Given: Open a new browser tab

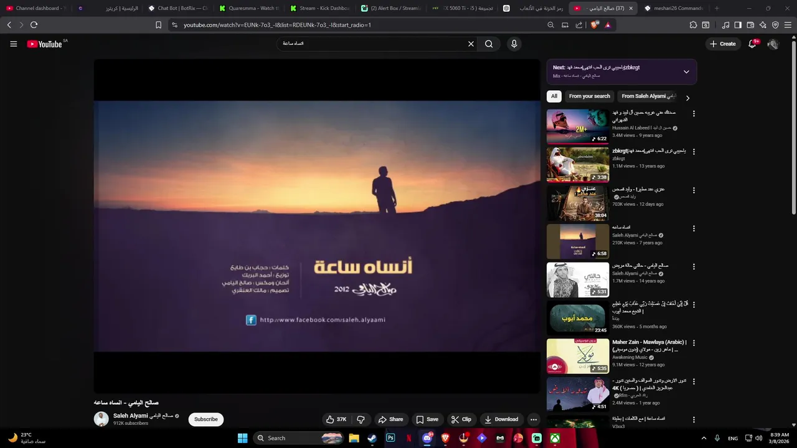Looking at the screenshot, I should tap(717, 8).
